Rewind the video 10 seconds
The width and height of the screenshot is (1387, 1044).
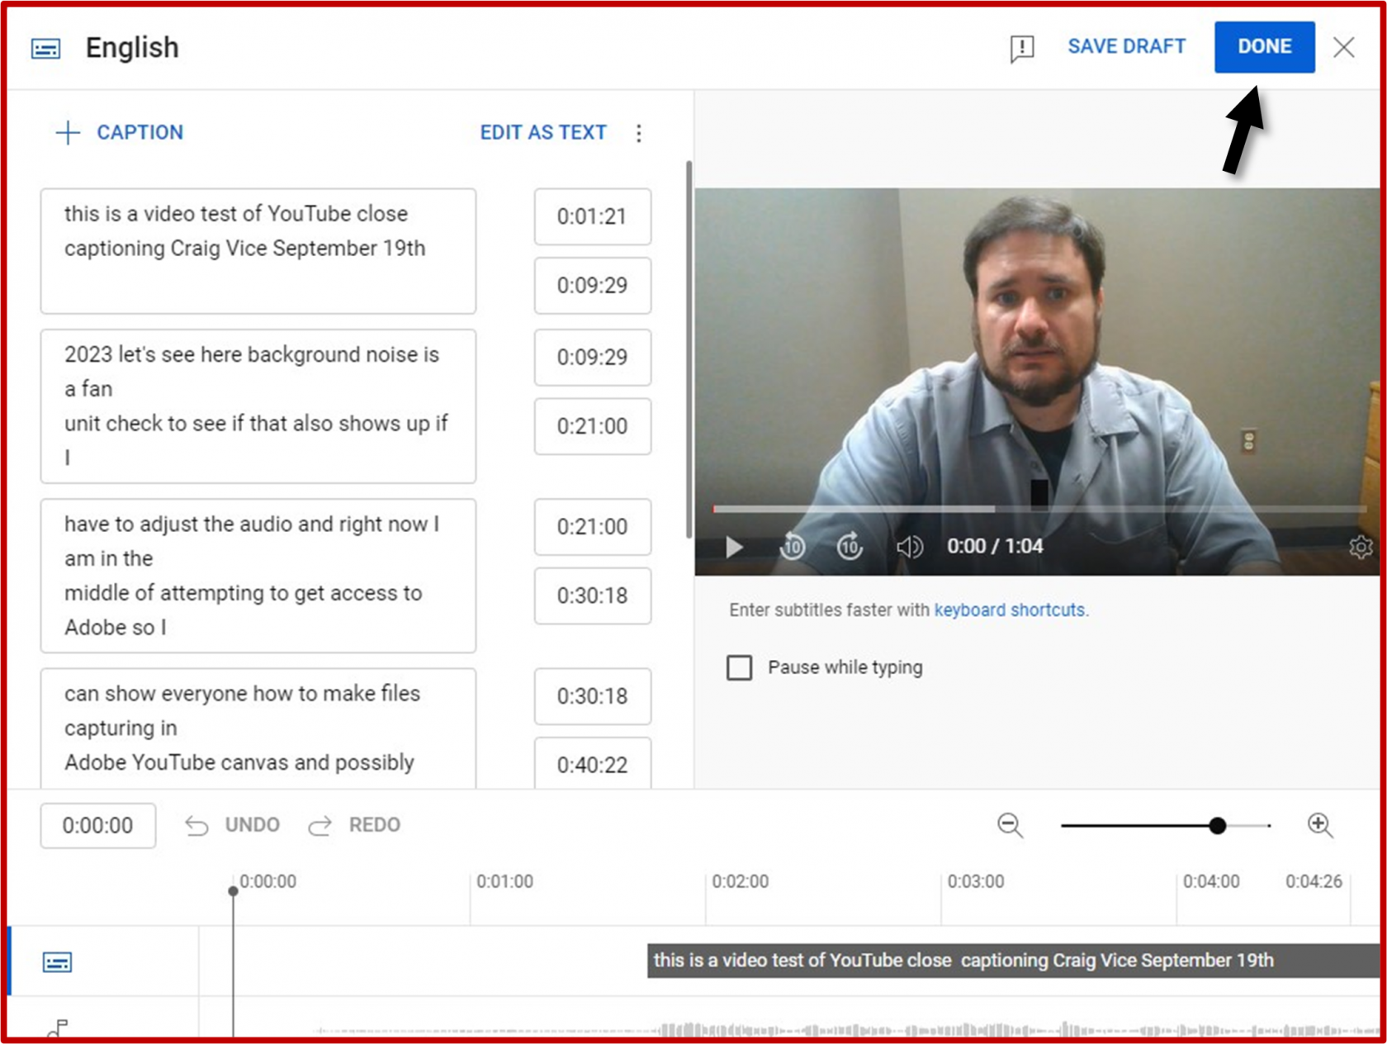[x=792, y=546]
